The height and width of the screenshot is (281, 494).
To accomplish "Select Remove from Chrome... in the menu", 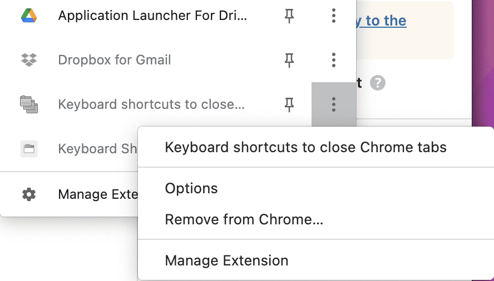I will [244, 219].
